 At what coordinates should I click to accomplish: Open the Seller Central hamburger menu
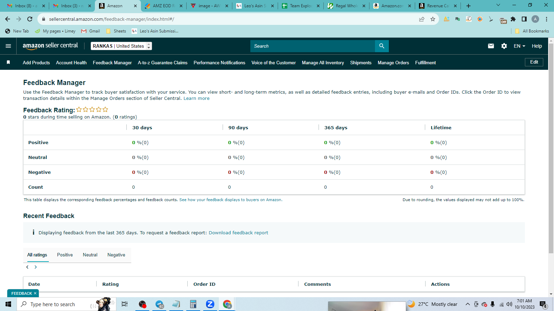tap(8, 46)
